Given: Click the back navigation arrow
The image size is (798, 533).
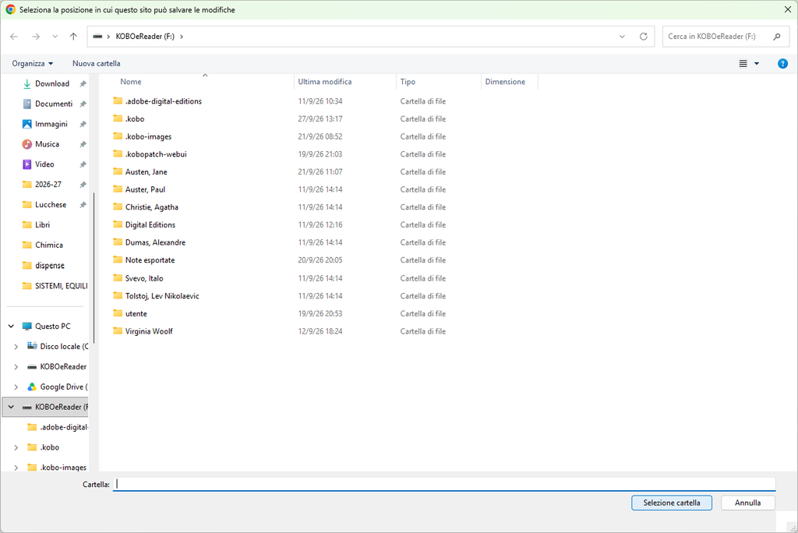Looking at the screenshot, I should click(x=14, y=37).
